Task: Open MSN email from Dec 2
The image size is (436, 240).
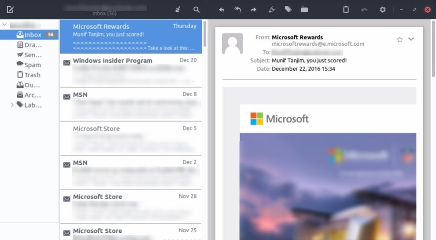Action: point(131,173)
